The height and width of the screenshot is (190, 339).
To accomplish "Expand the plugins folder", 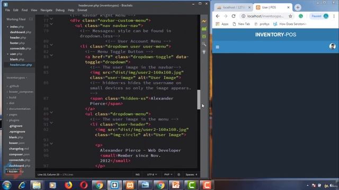I will (13, 120).
